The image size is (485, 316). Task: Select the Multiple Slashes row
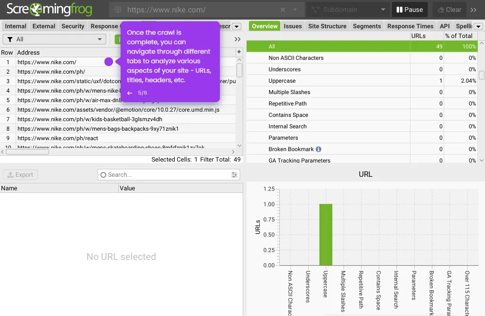362,92
